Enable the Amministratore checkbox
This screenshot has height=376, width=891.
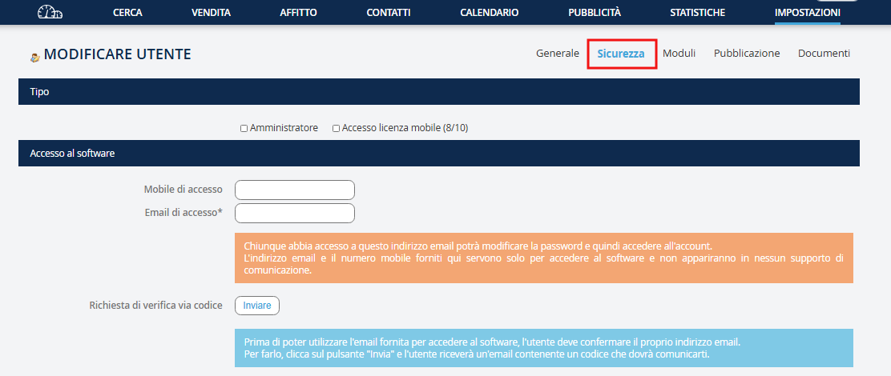pos(244,128)
